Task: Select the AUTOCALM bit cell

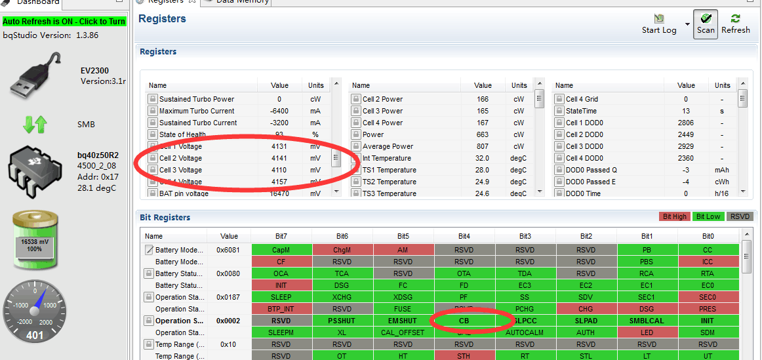Action: tap(525, 333)
